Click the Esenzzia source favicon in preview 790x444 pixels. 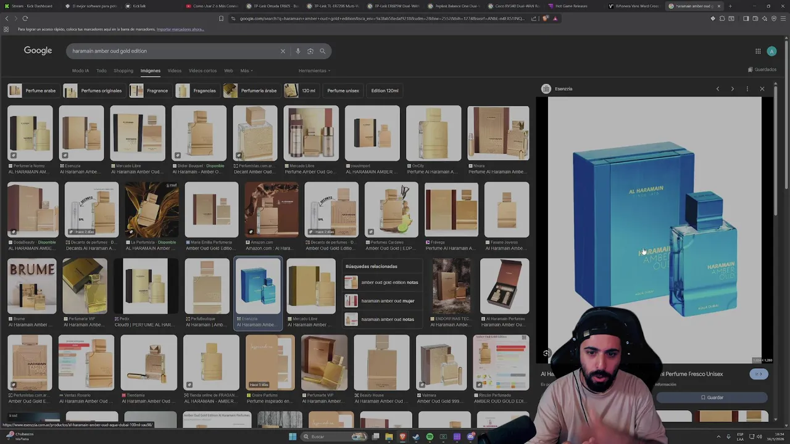click(x=546, y=89)
